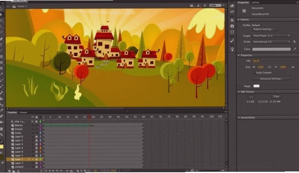
Task: Select the Line tool
Action: click(1, 51)
